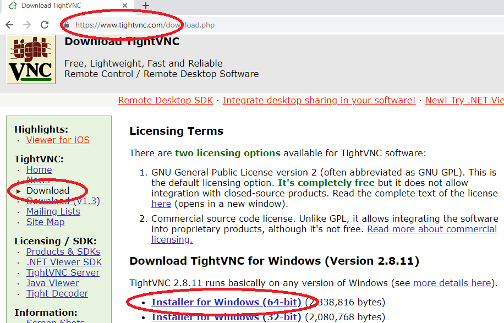Screen dimensions: 504x323
Task: Click the padlock site security icon
Action: pyautogui.click(x=67, y=25)
